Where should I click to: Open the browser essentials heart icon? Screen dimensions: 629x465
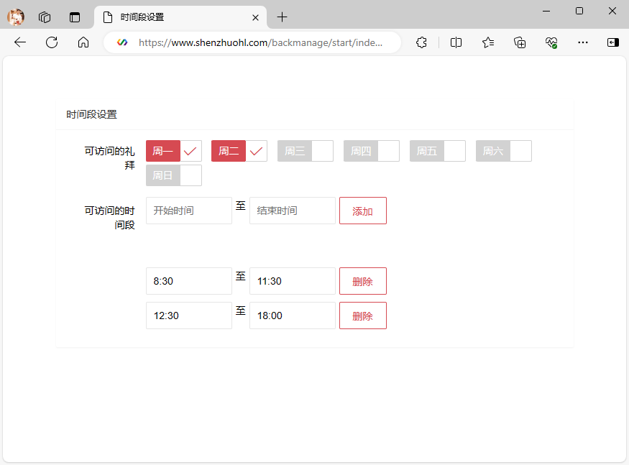(551, 42)
